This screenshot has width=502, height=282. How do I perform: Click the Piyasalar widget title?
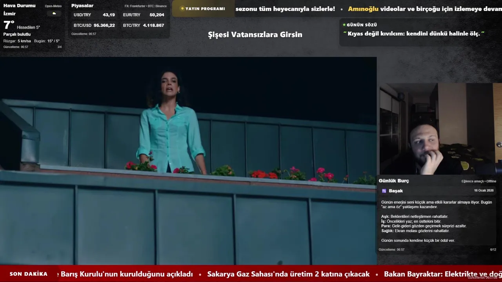click(x=82, y=5)
